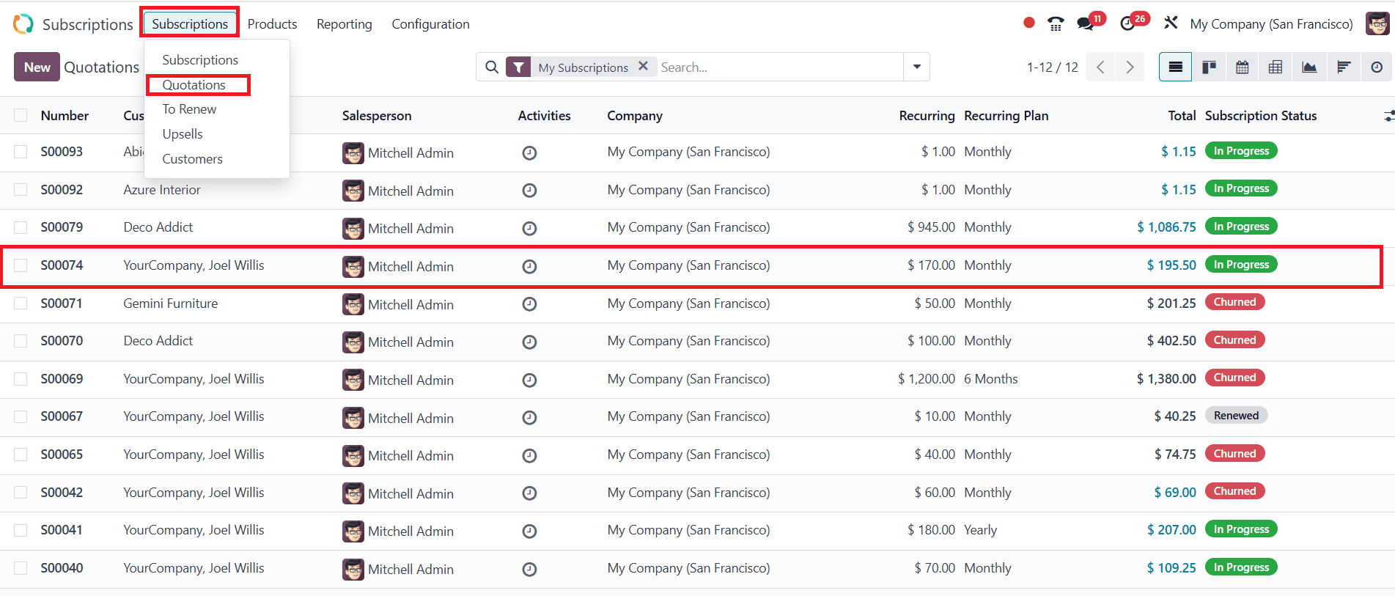Image resolution: width=1395 pixels, height=596 pixels.
Task: Sort by the Number column header
Action: (65, 115)
